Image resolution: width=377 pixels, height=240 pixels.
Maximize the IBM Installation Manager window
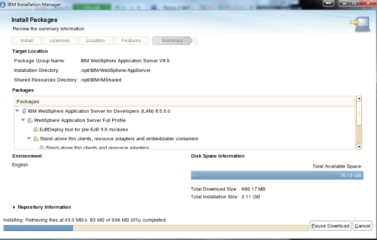click(x=354, y=3)
